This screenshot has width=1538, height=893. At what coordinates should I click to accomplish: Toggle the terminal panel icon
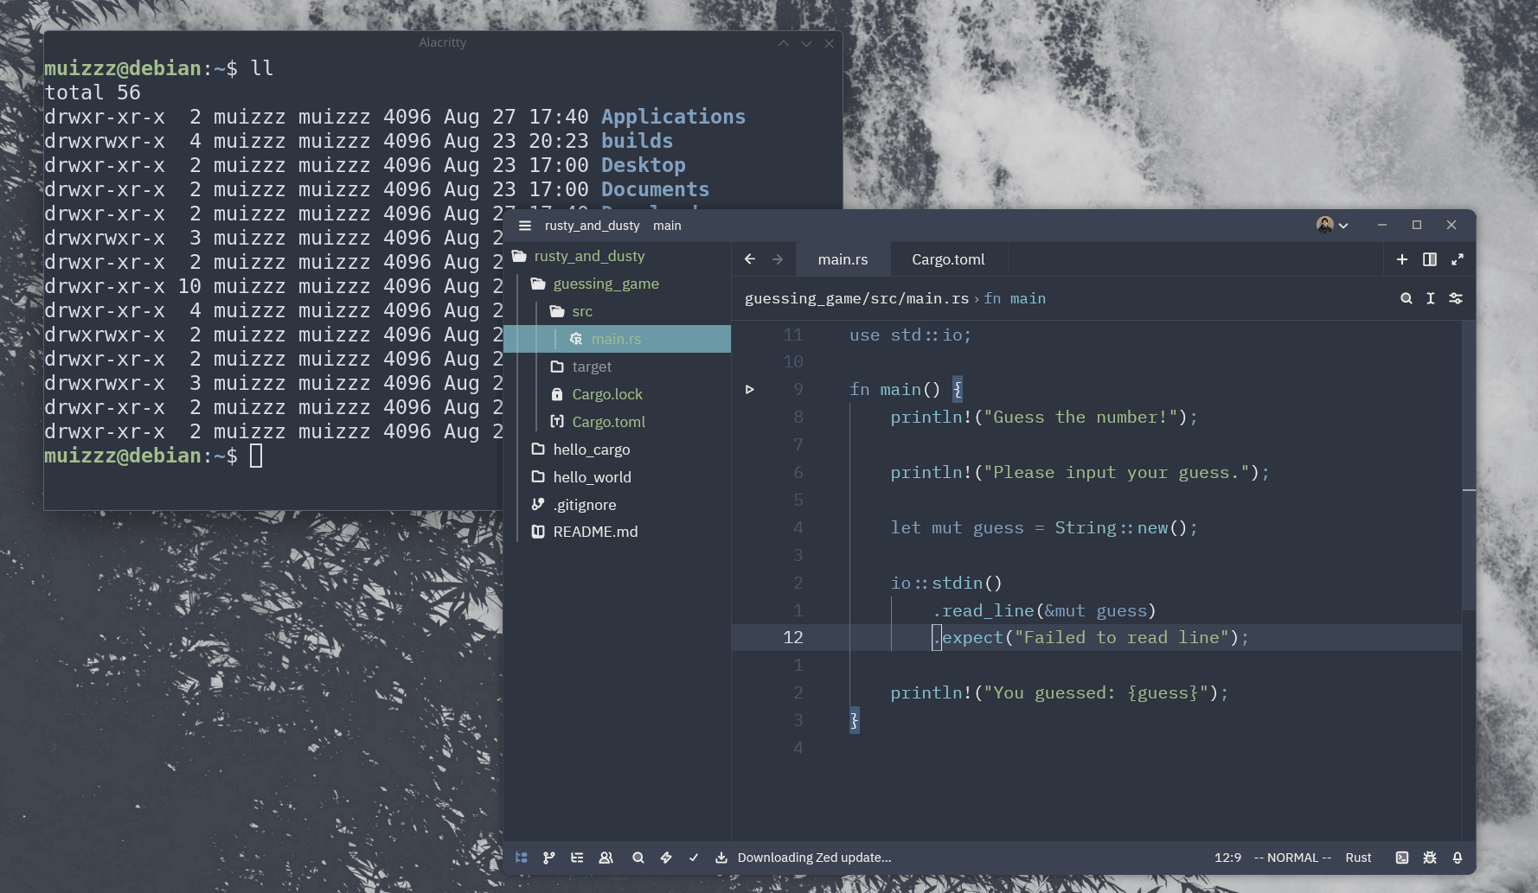tap(1402, 858)
